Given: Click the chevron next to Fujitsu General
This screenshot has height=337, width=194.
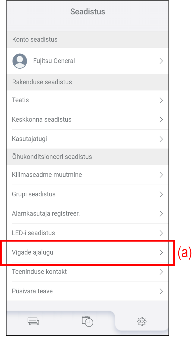Looking at the screenshot, I should coord(161,61).
